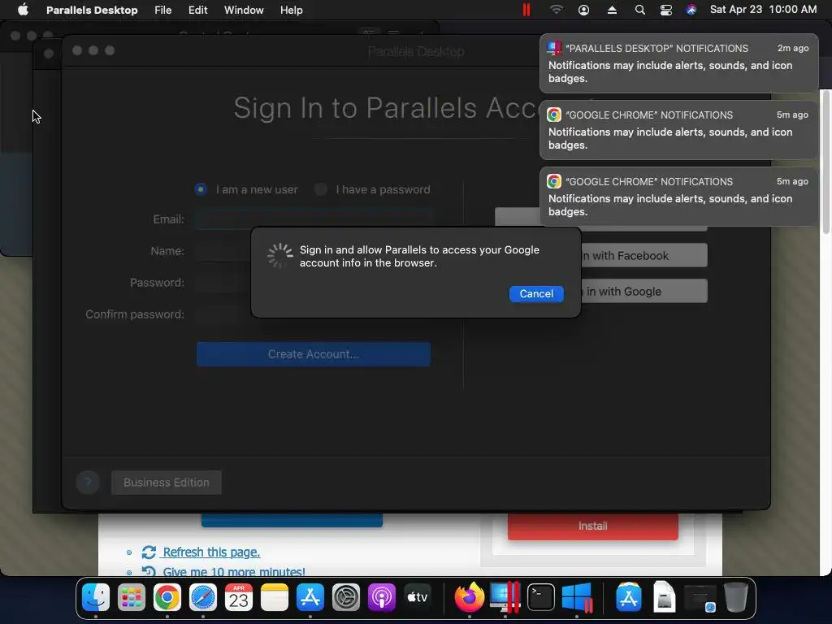Viewport: 832px width, 624px height.
Task: Open the first Google Chrome notification
Action: (678, 130)
